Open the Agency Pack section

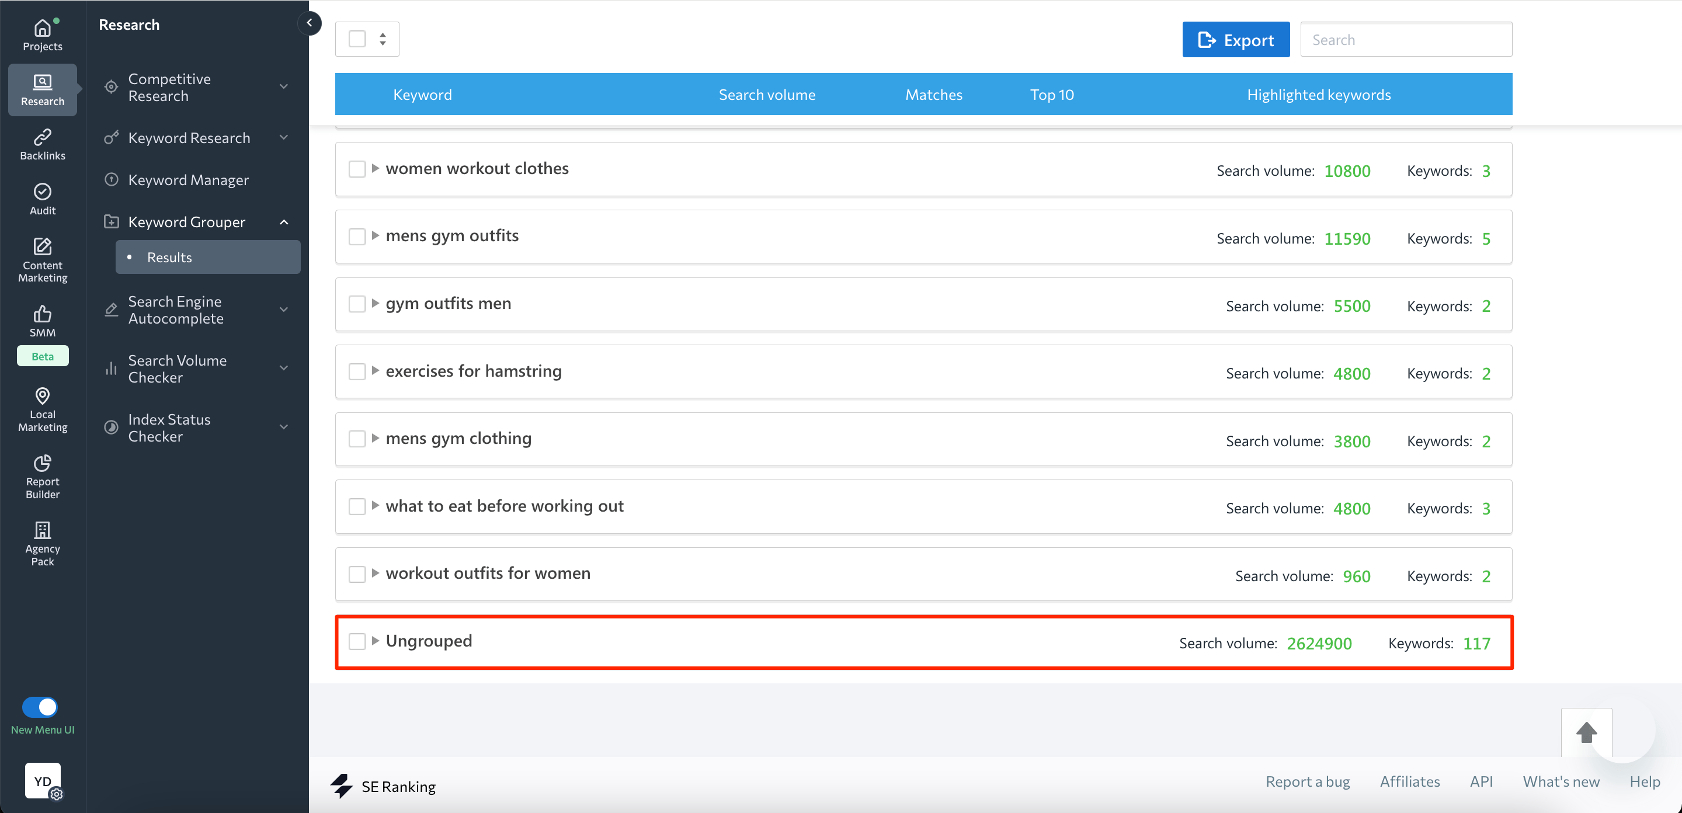[x=42, y=544]
